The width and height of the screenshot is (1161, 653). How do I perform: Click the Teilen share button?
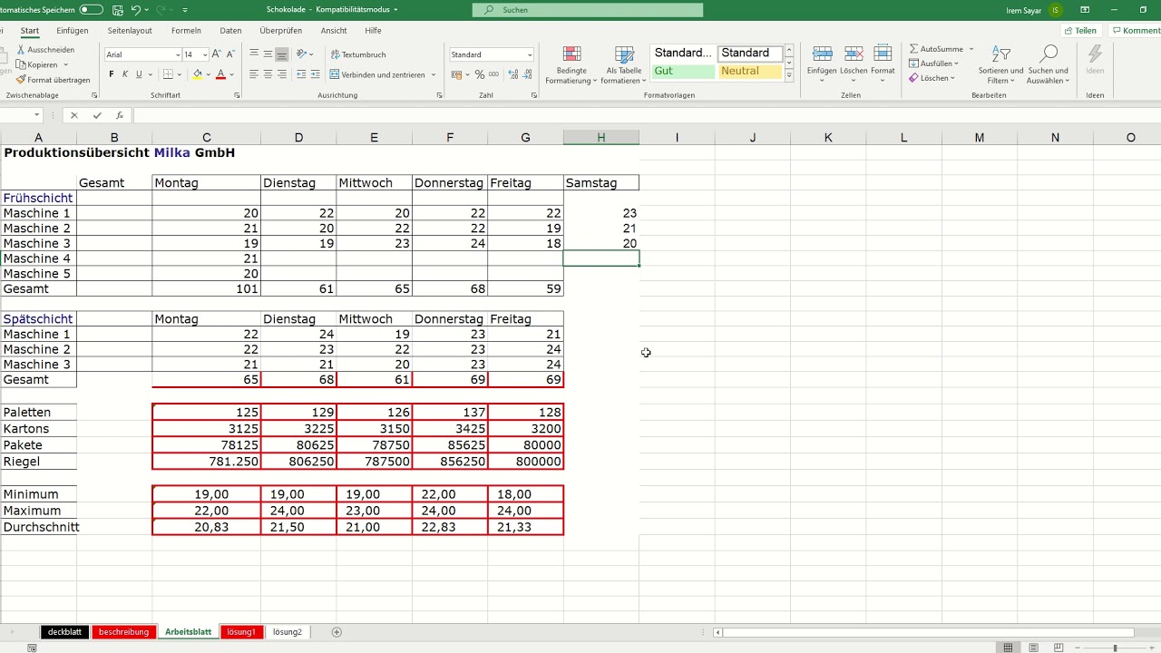pyautogui.click(x=1079, y=30)
